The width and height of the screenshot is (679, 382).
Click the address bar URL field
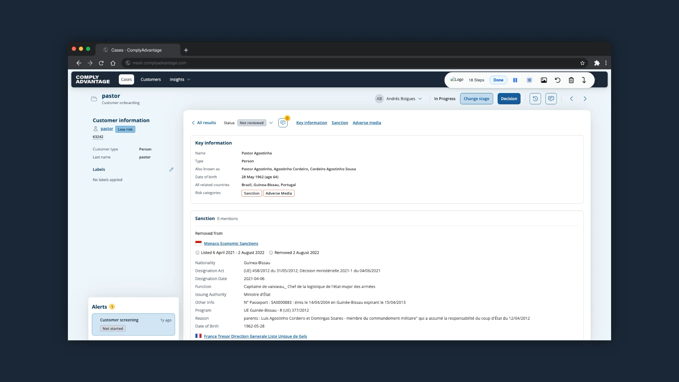click(x=354, y=63)
